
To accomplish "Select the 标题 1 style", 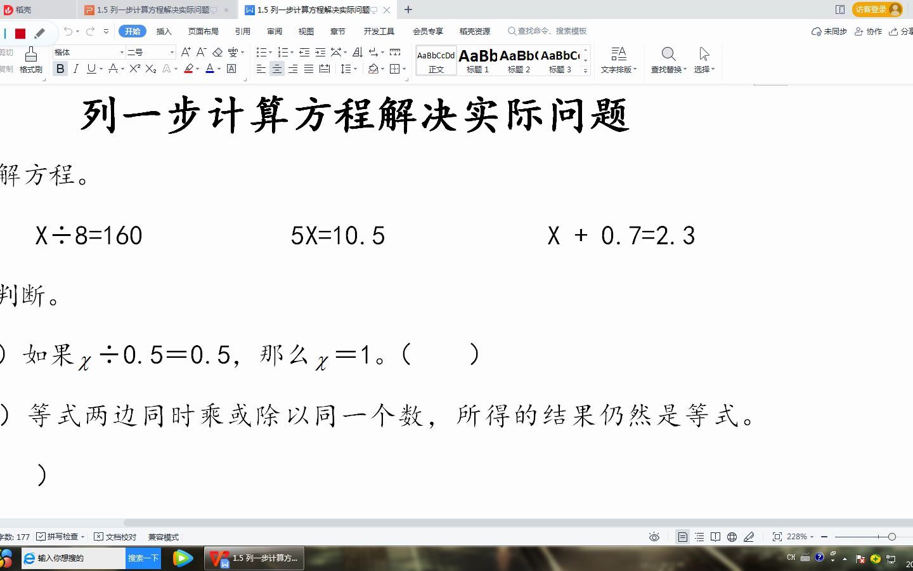I will pos(477,62).
